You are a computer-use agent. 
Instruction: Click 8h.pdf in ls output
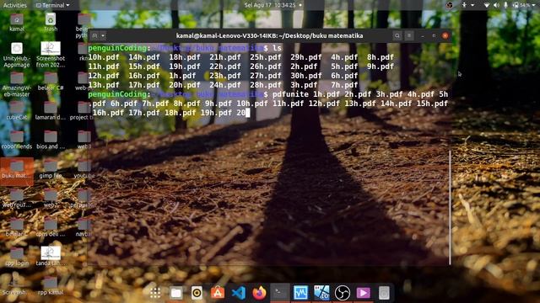(x=381, y=57)
